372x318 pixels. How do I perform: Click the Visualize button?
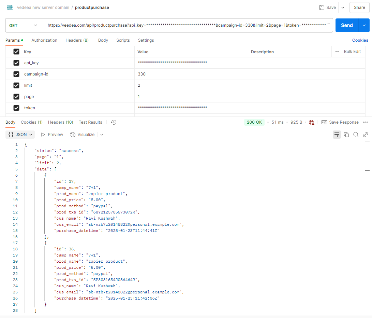pyautogui.click(x=82, y=135)
